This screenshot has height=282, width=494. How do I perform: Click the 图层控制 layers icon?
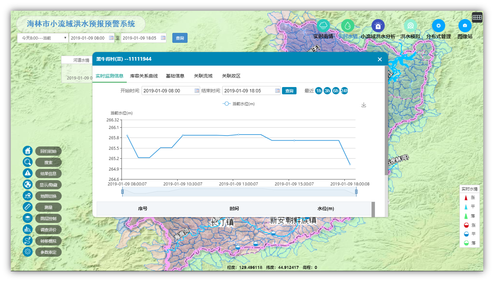28,218
